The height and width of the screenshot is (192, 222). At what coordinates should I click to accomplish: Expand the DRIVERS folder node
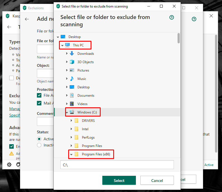click(x=71, y=120)
